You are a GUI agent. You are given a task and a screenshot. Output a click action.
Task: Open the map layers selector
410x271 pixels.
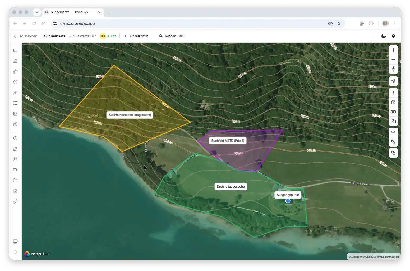click(393, 102)
